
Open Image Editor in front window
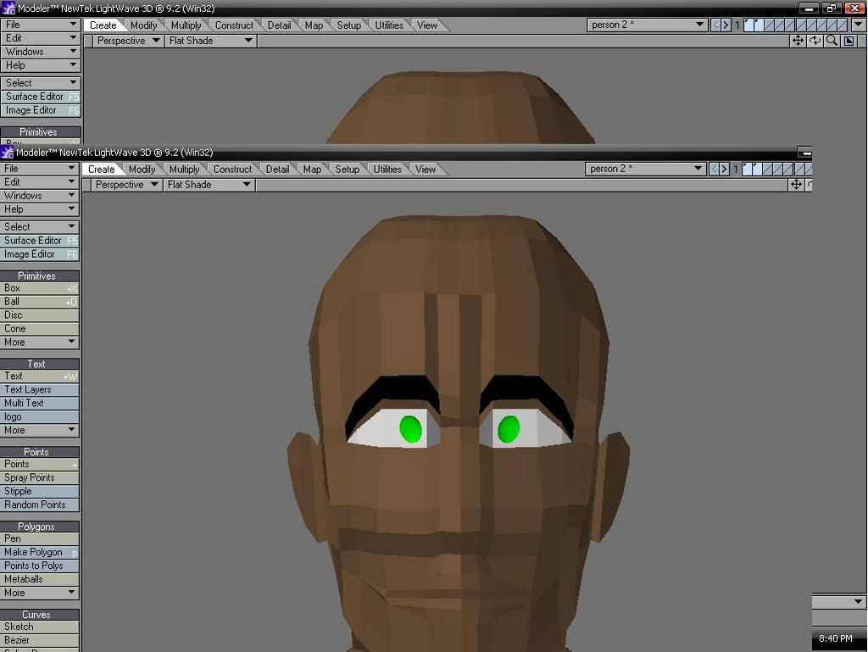pos(40,254)
